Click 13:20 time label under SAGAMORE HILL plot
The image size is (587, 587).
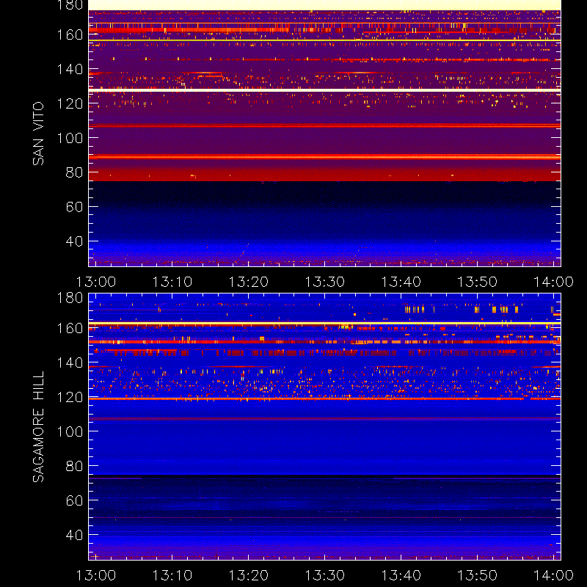coord(249,575)
